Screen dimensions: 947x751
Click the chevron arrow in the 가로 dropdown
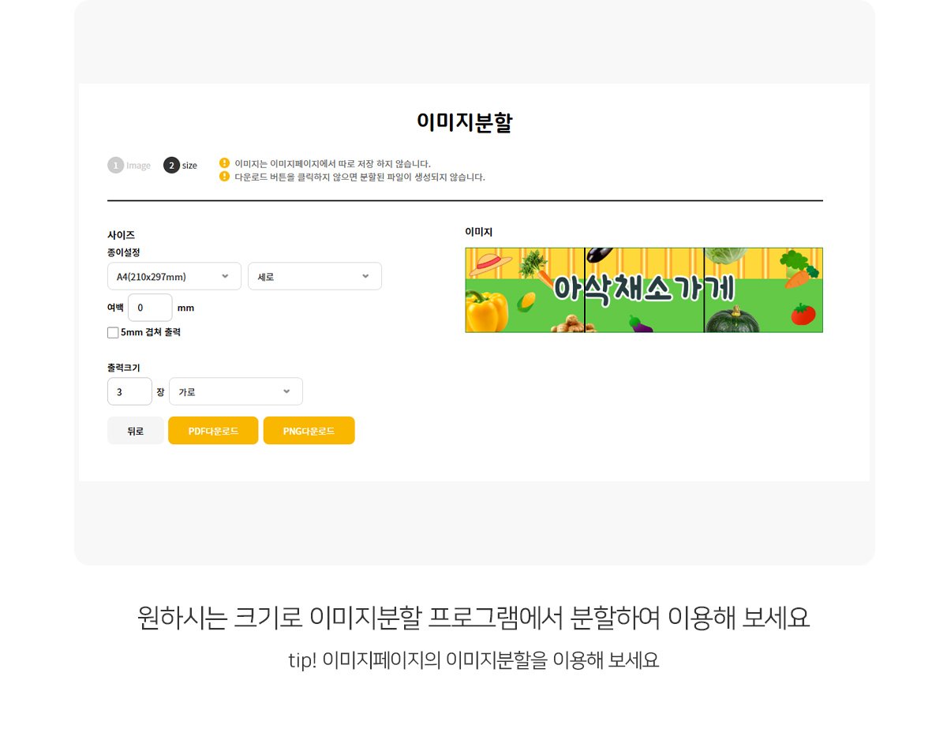coord(286,391)
